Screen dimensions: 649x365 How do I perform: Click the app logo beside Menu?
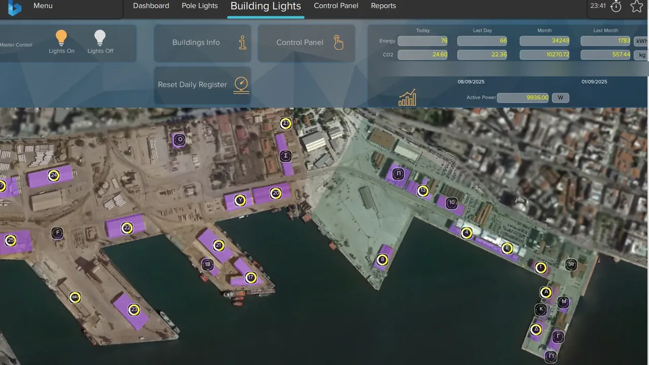click(15, 7)
